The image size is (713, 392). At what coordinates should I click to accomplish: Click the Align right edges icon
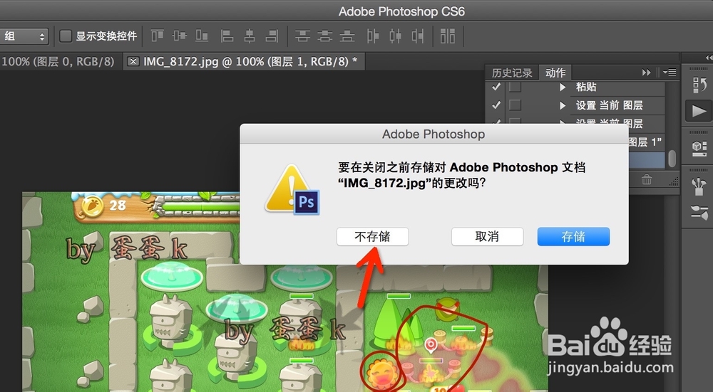(272, 36)
